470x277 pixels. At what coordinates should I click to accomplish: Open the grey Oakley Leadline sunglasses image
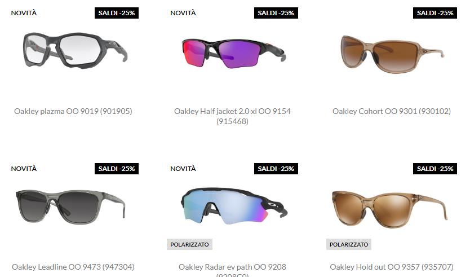tap(70, 207)
